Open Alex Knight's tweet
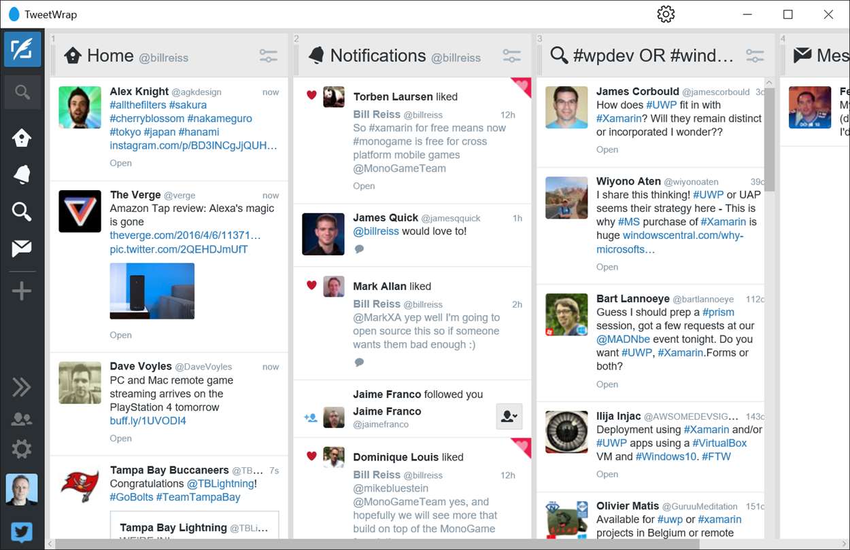Screen dimensions: 850x550 click(120, 163)
